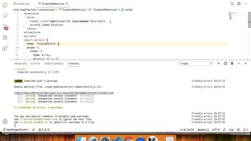The width and height of the screenshot is (251, 141).
Task: Change end of line sequence LF
Action: tap(224, 130)
